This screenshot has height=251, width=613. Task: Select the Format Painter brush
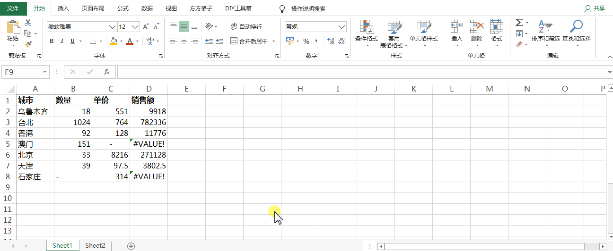[x=27, y=44]
